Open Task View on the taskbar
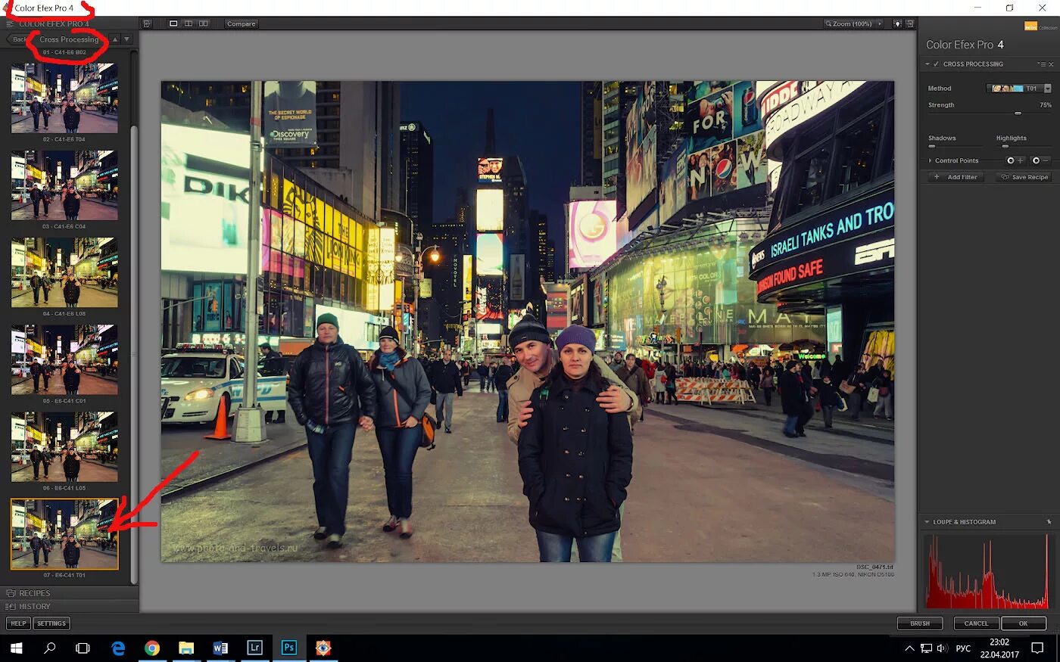The image size is (1060, 662). (x=83, y=648)
